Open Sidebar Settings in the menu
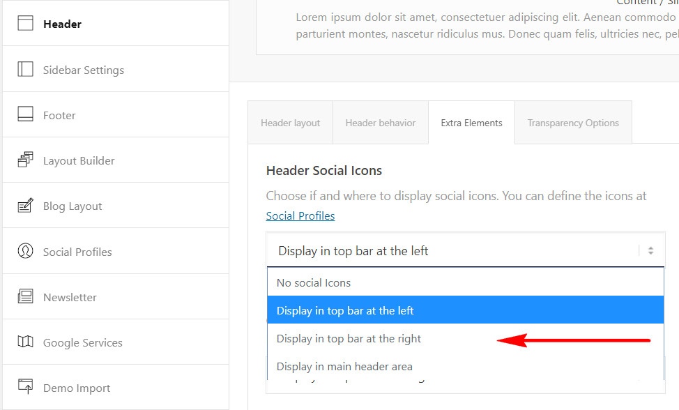The height and width of the screenshot is (410, 679). point(116,69)
